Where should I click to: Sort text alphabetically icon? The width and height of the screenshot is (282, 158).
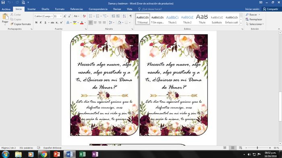[x=124, y=16]
